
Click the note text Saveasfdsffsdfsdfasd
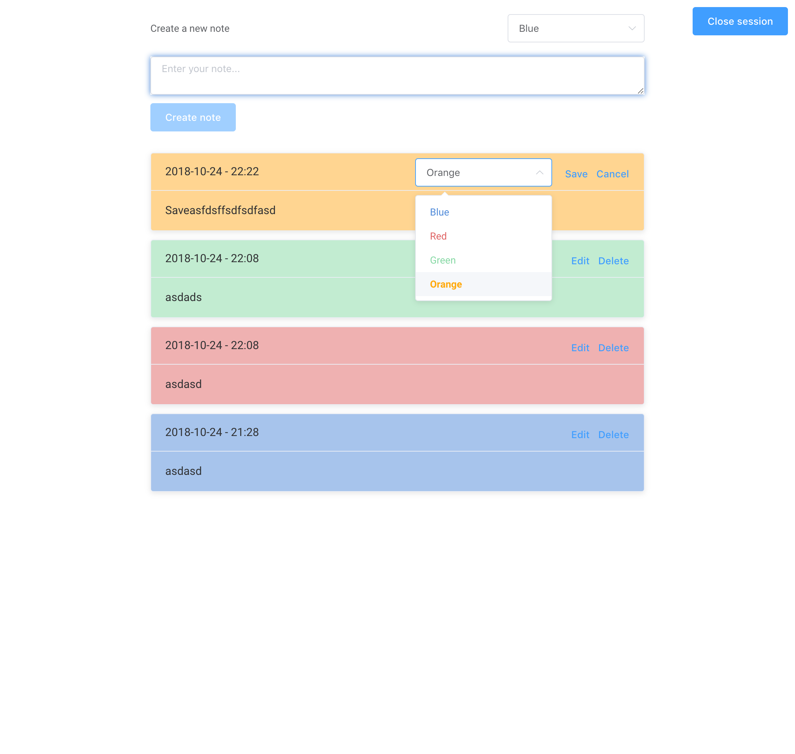(220, 210)
